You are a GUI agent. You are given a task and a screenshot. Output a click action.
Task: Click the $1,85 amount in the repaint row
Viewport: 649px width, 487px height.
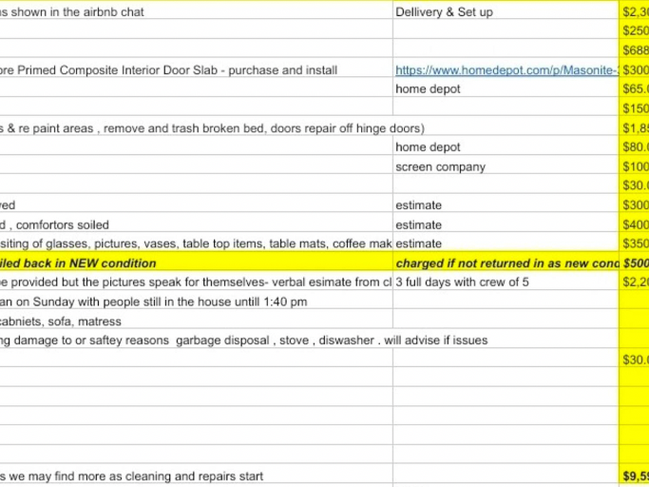click(x=634, y=128)
